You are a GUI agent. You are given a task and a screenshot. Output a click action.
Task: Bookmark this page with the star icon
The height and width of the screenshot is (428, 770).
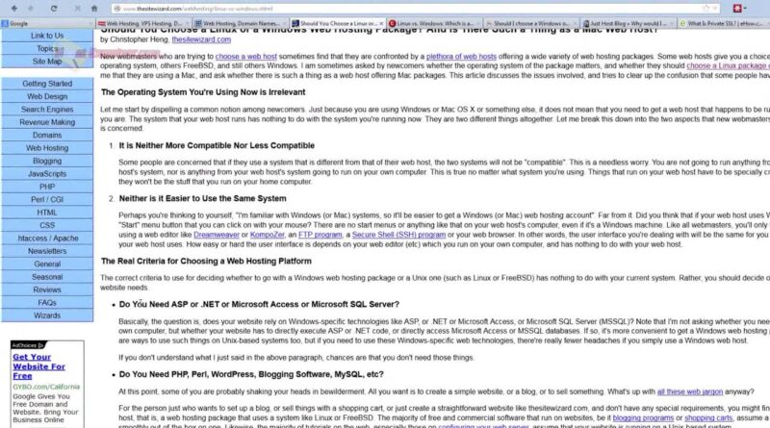click(x=706, y=9)
